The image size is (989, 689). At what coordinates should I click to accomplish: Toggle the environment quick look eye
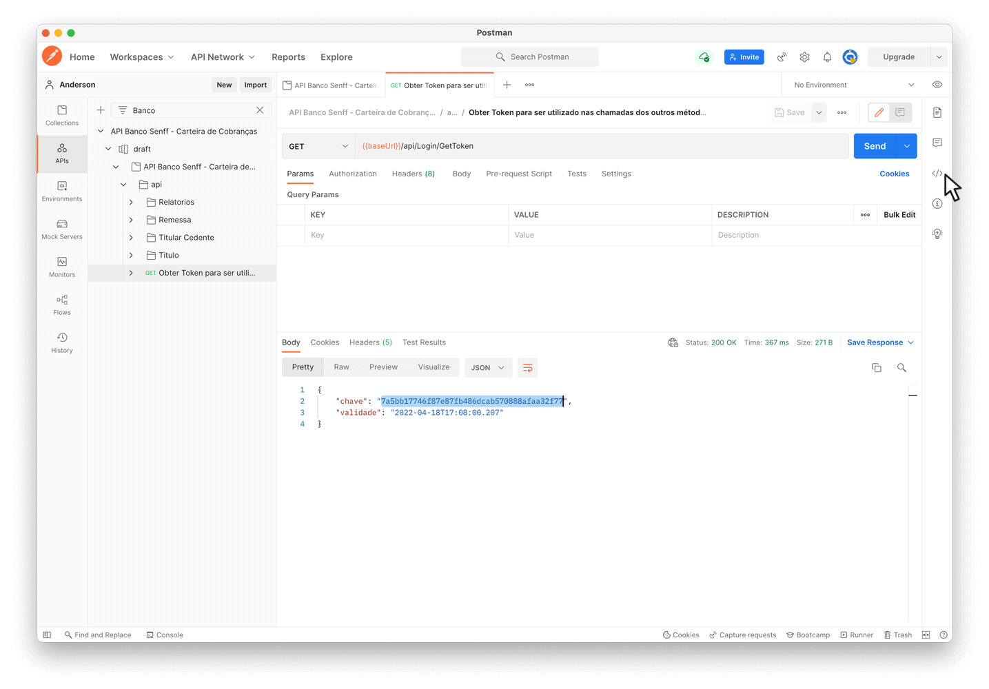(937, 85)
